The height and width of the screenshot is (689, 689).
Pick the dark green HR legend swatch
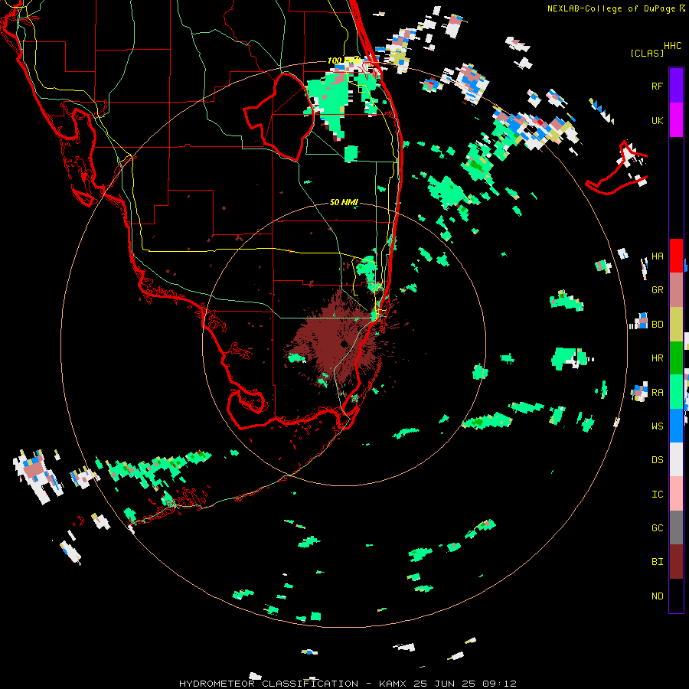pos(676,358)
